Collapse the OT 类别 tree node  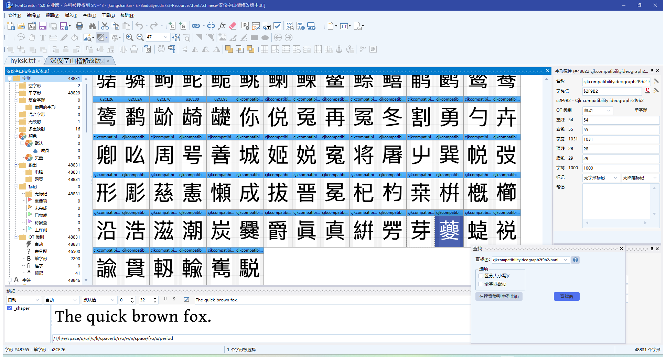pos(16,237)
